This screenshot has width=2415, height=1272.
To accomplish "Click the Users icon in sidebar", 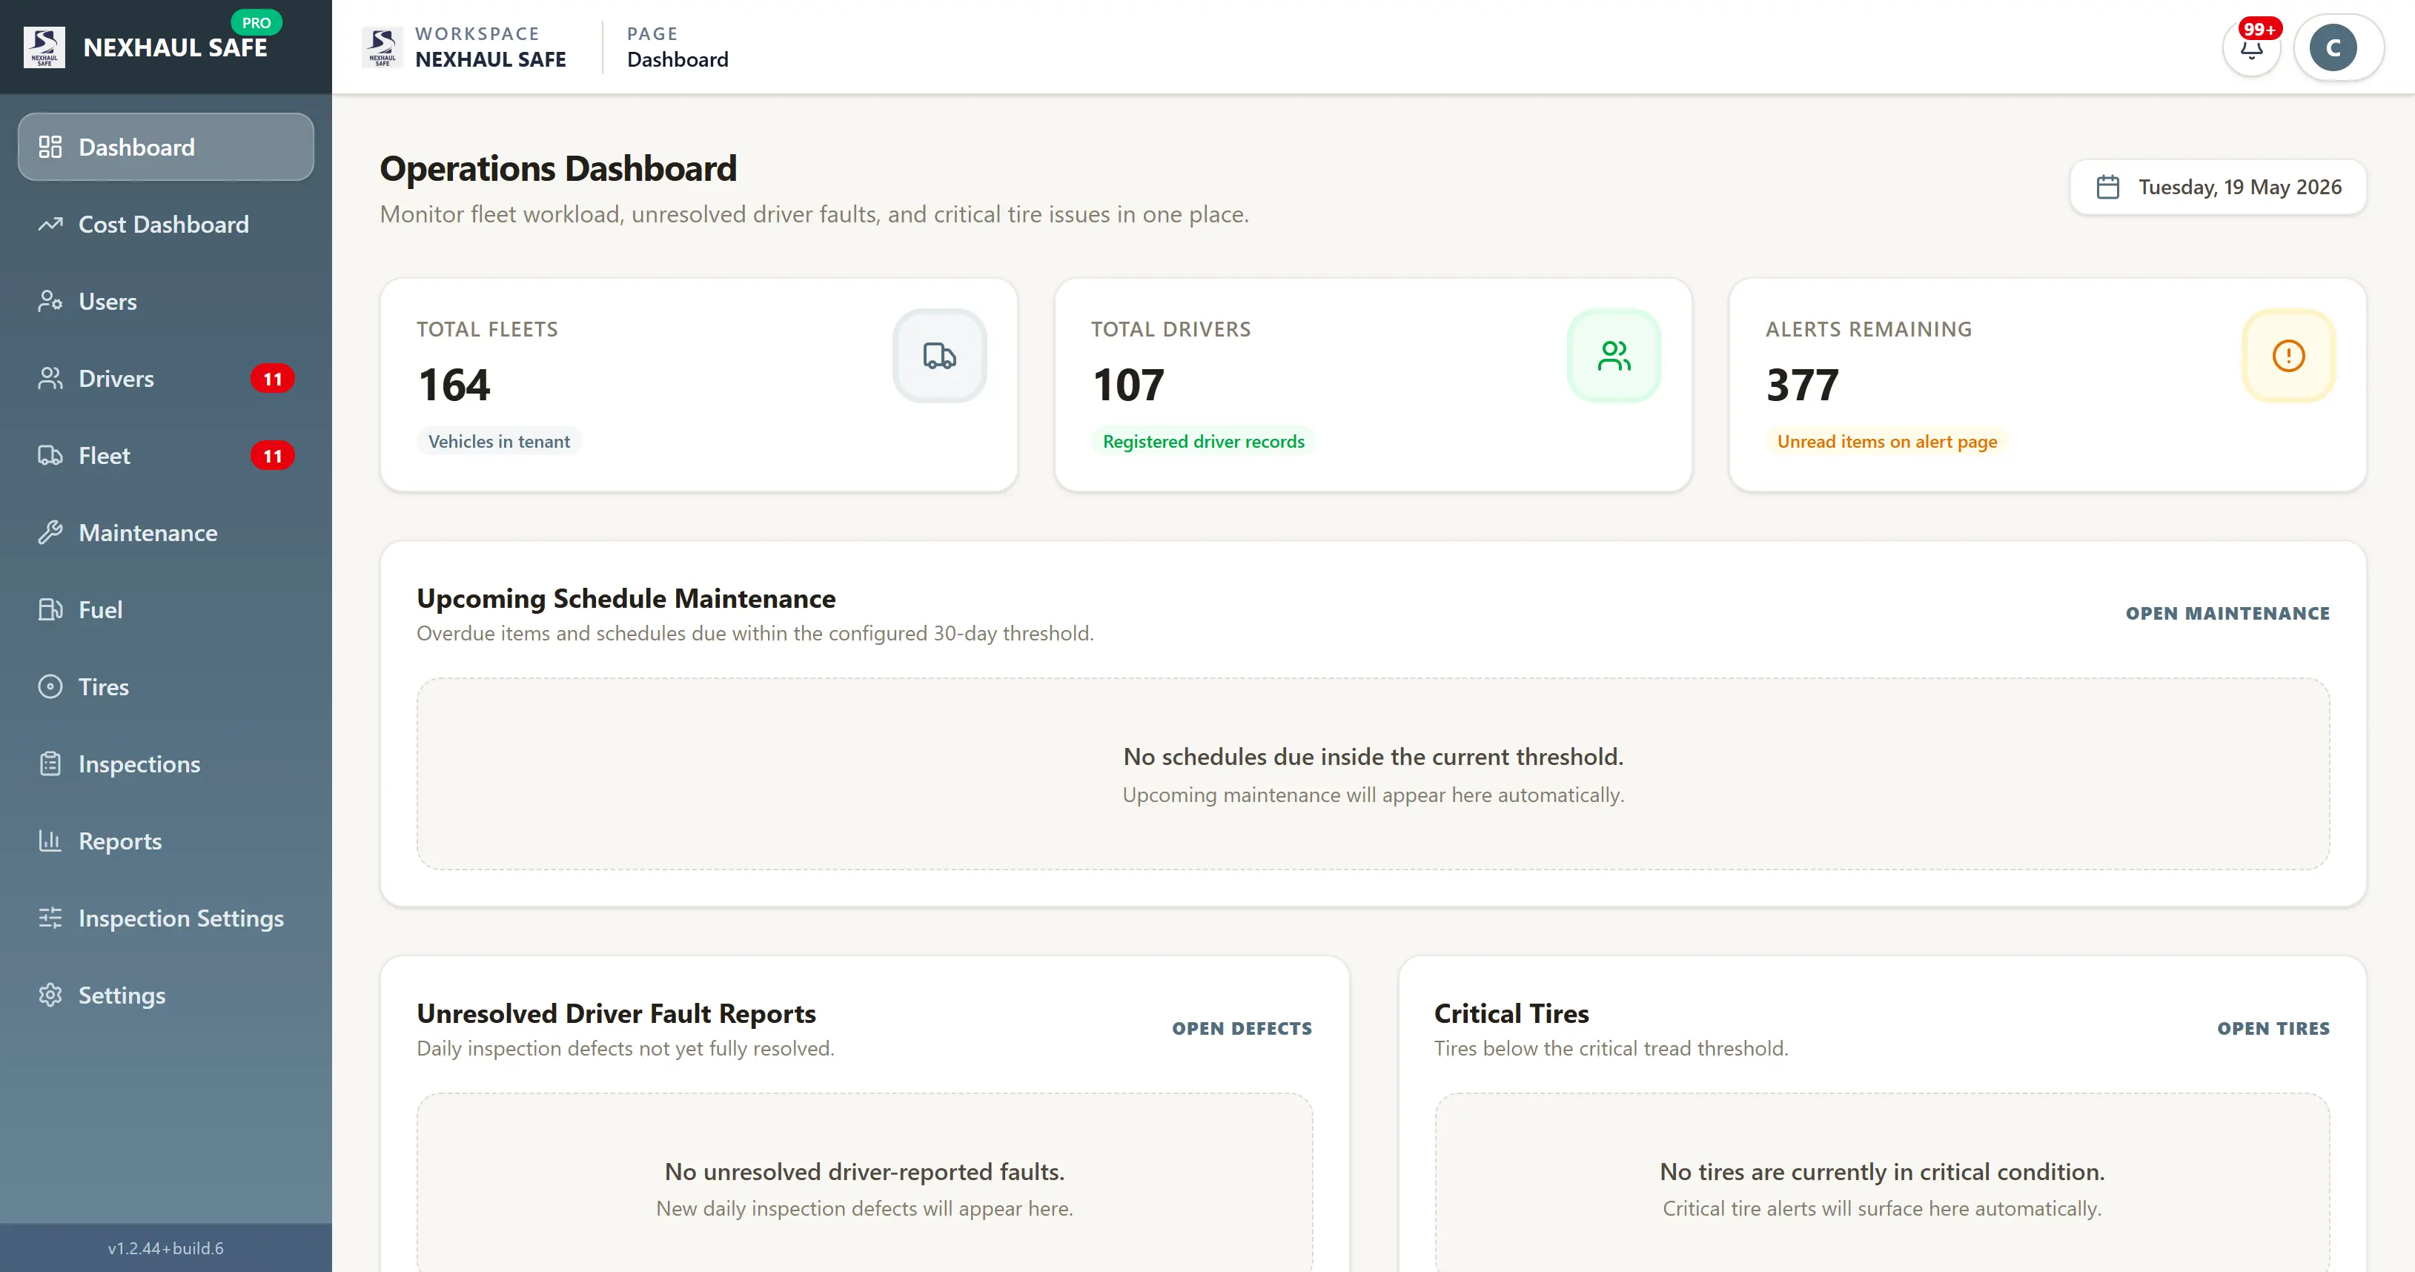I will [50, 302].
